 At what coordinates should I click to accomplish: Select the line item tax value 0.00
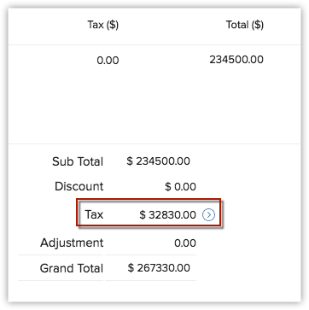108,61
